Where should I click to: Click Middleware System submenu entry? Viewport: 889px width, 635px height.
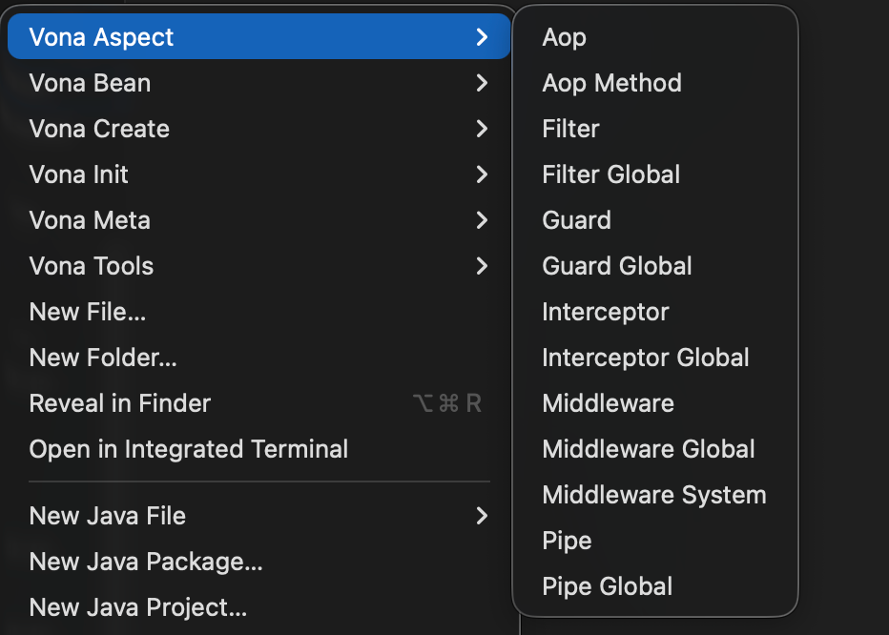[653, 495]
